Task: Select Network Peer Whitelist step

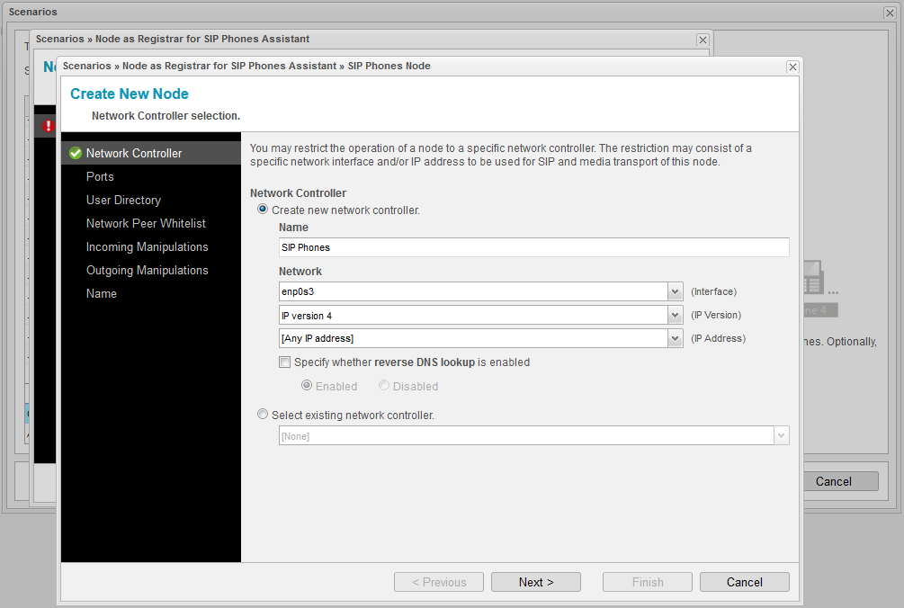Action: click(146, 224)
